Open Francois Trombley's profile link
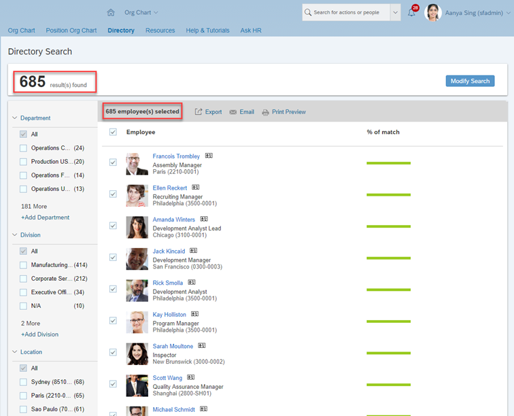The height and width of the screenshot is (416, 514). pyautogui.click(x=176, y=156)
